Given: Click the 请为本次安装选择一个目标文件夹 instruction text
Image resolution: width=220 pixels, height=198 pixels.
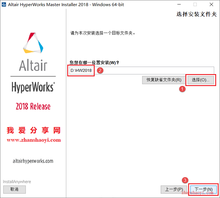Looking at the screenshot, I should (103, 33).
